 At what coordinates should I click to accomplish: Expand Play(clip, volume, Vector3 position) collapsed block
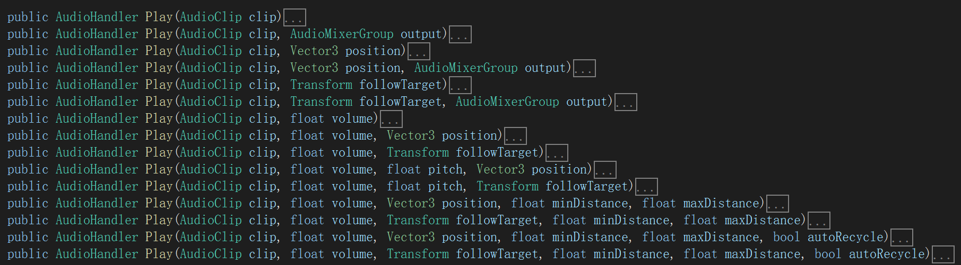coord(515,136)
